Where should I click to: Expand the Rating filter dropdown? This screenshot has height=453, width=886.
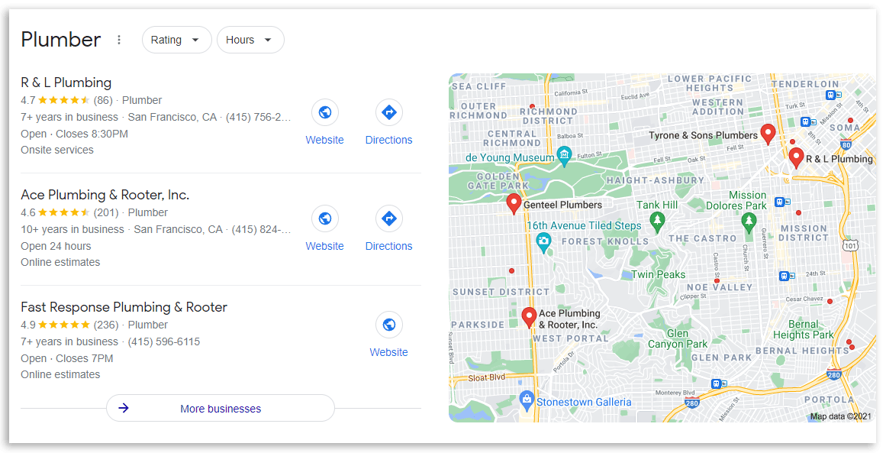(x=176, y=40)
